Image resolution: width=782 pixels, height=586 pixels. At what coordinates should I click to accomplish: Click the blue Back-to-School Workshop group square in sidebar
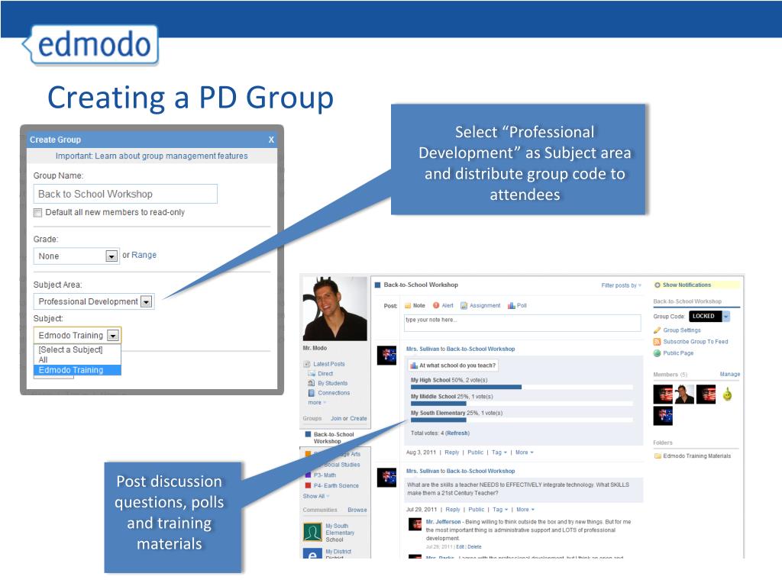tap(309, 434)
